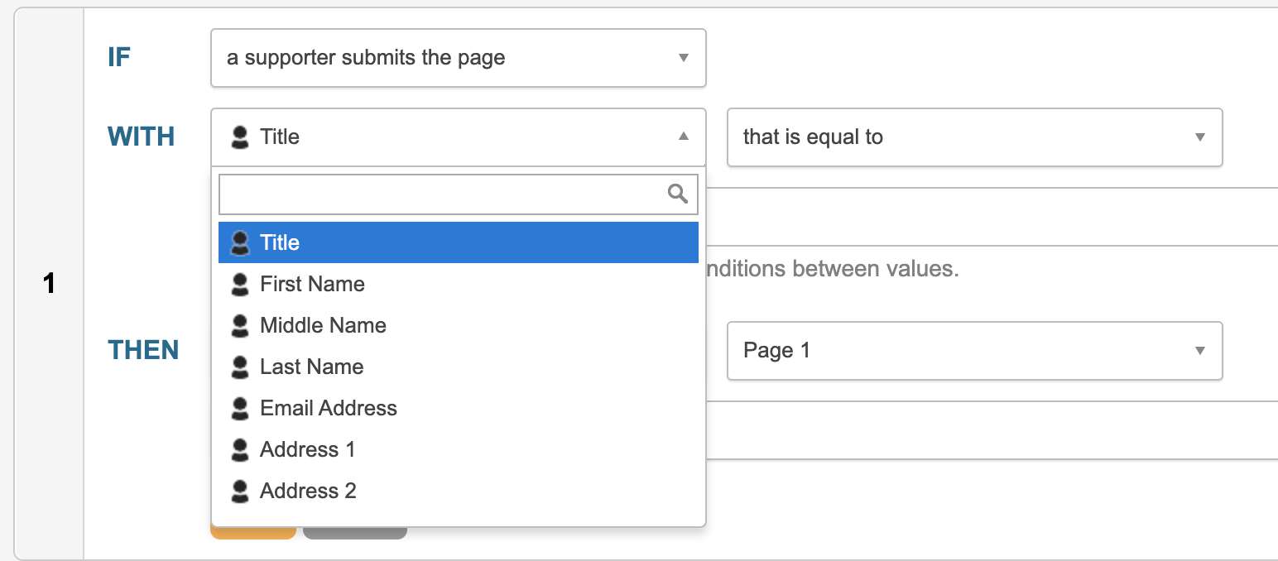Click the person icon beside Email Address
The width and height of the screenshot is (1278, 561).
[x=240, y=408]
